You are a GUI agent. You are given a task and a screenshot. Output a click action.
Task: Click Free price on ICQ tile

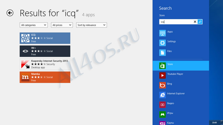(x=33, y=41)
